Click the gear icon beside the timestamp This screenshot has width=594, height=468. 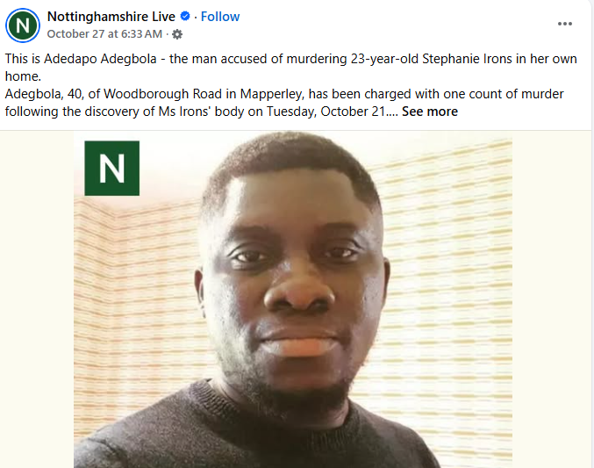pyautogui.click(x=177, y=34)
